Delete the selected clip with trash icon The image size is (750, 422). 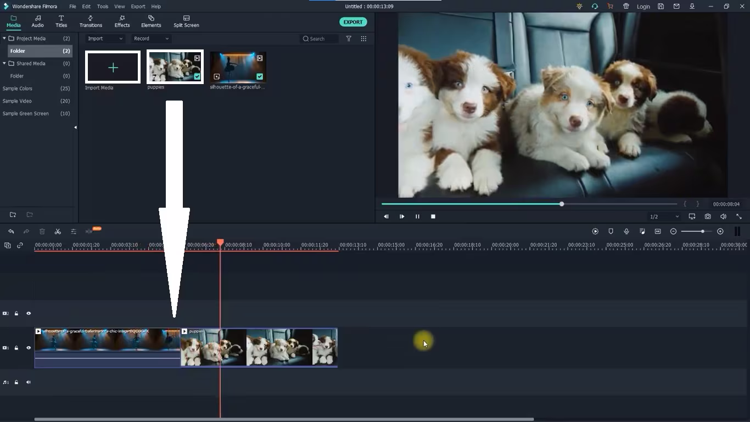(42, 231)
